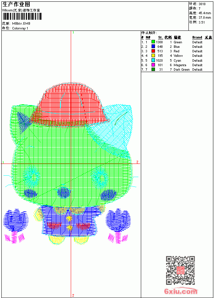214x298 pixels.
Task: Select the stitch count 31
Action: point(161,70)
